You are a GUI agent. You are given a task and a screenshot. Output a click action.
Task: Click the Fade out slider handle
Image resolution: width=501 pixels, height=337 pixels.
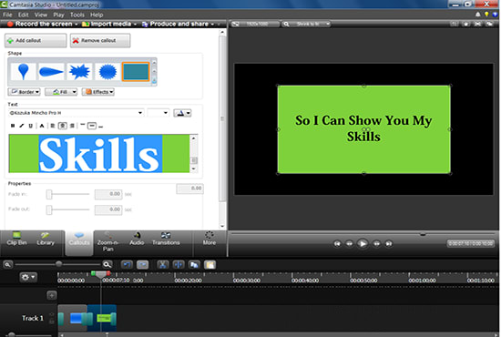pyautogui.click(x=49, y=209)
